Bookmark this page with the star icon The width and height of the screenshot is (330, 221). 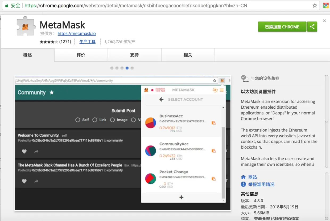(315, 5)
